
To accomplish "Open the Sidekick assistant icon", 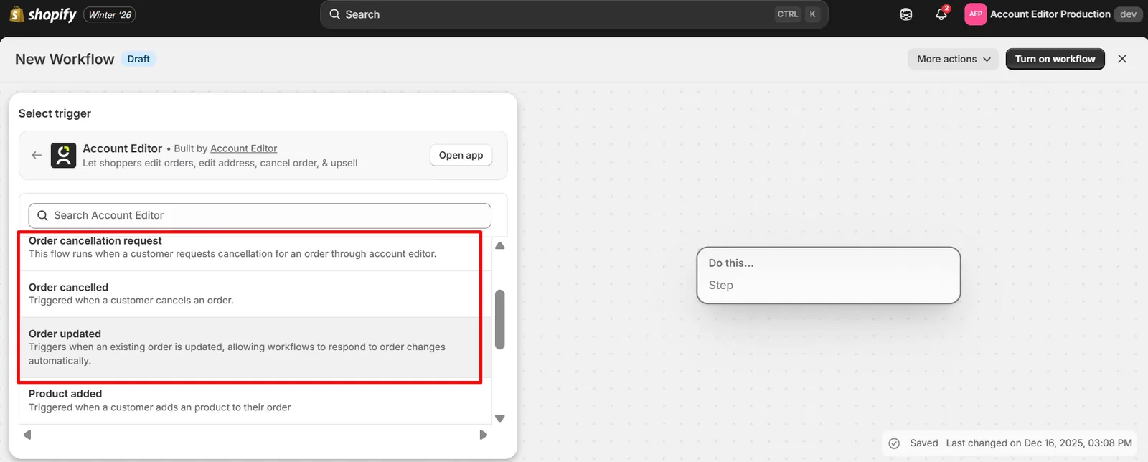I will (906, 14).
